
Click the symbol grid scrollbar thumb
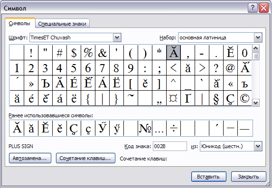click(x=256, y=56)
